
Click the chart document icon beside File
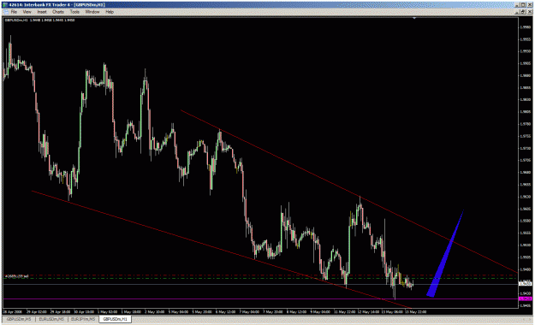(6, 12)
